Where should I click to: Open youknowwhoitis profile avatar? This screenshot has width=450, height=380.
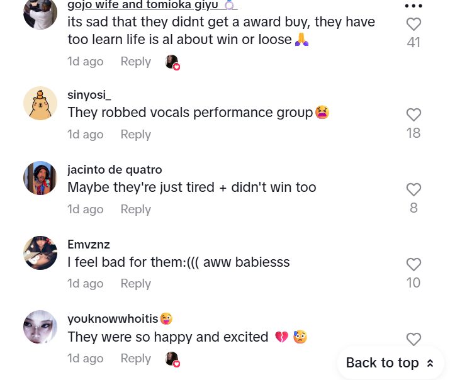(x=40, y=327)
